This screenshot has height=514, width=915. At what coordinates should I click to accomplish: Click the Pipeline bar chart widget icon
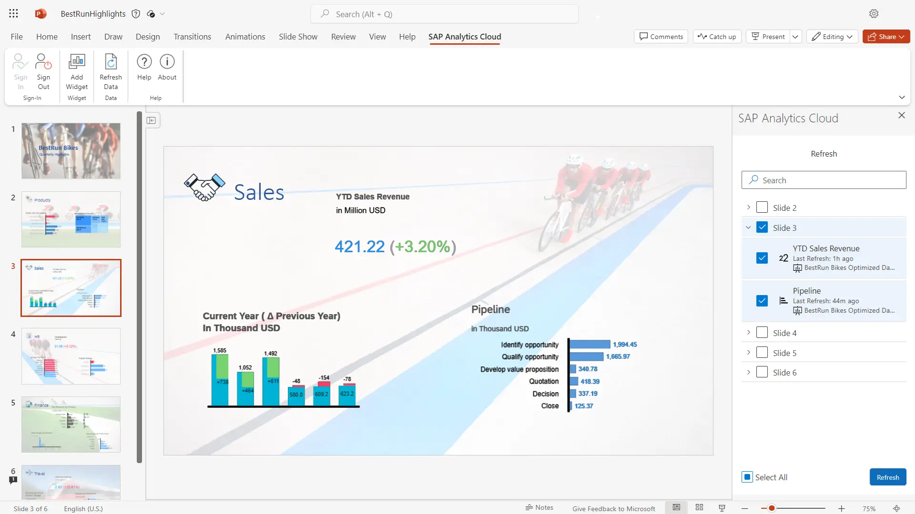pyautogui.click(x=783, y=300)
